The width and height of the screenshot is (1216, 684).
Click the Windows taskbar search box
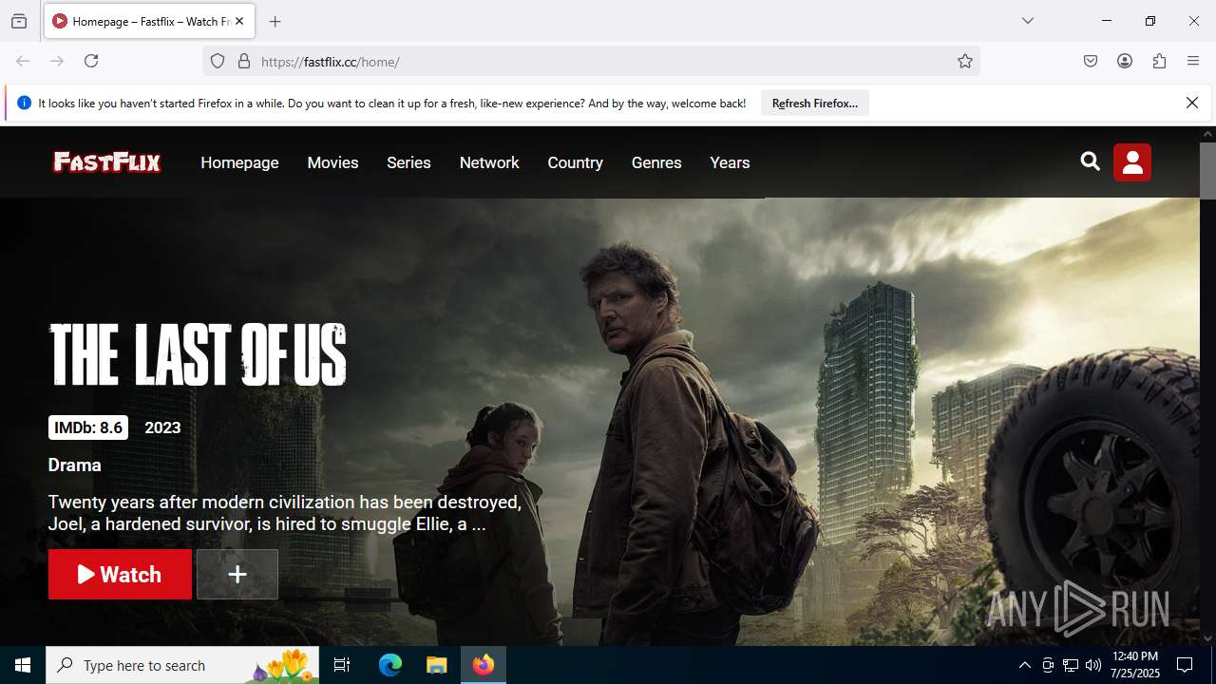[x=182, y=665]
